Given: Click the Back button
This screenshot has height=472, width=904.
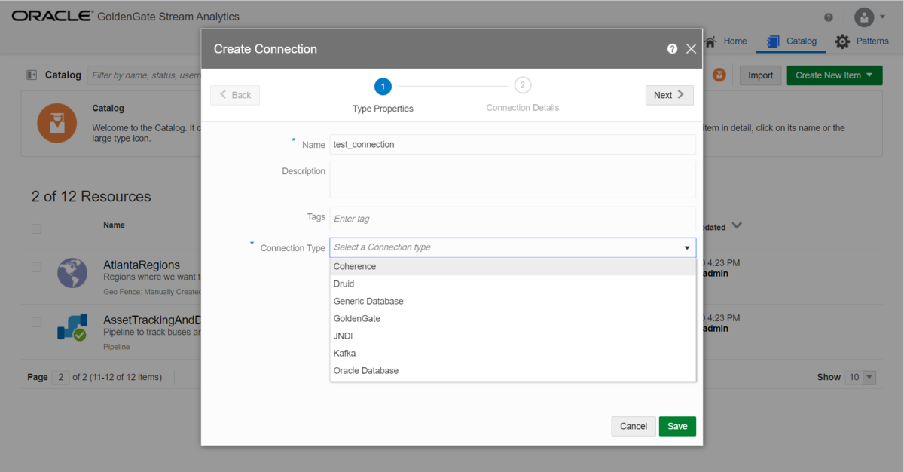Looking at the screenshot, I should [235, 95].
